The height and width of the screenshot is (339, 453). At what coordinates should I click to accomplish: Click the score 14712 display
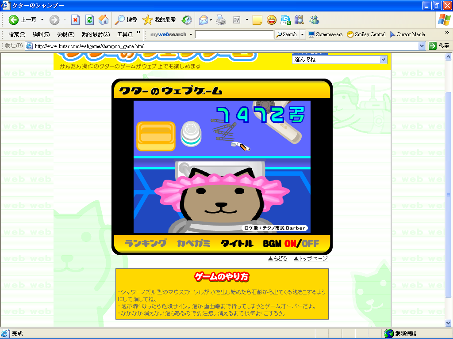click(260, 114)
